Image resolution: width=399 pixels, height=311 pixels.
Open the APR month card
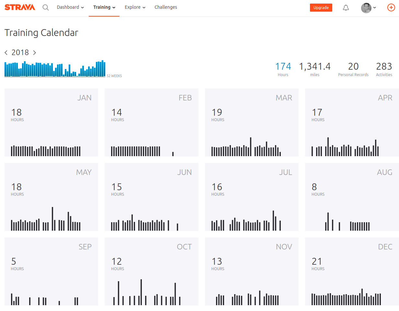pyautogui.click(x=352, y=122)
